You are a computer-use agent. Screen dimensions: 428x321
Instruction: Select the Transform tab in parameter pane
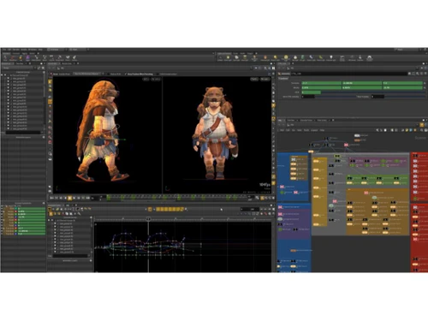(x=283, y=78)
